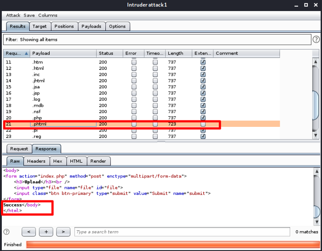Click the filter bar showing all items
Viewport: 322px width, 251px height.
pos(157,40)
